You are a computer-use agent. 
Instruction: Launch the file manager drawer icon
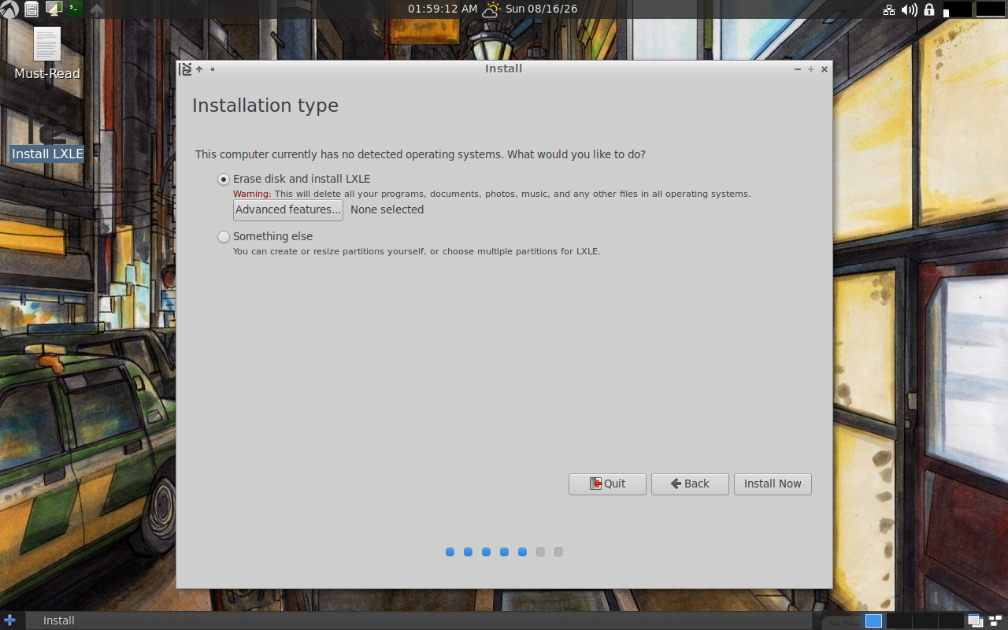point(31,9)
